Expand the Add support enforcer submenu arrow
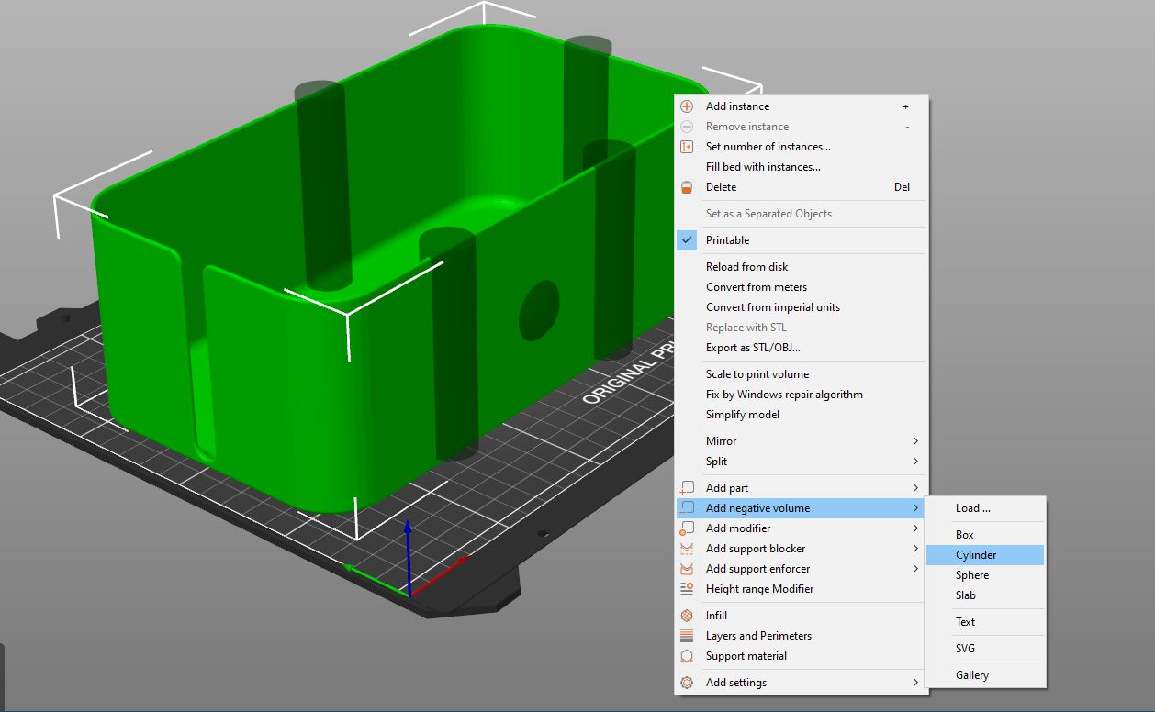This screenshot has width=1155, height=712. (x=915, y=569)
